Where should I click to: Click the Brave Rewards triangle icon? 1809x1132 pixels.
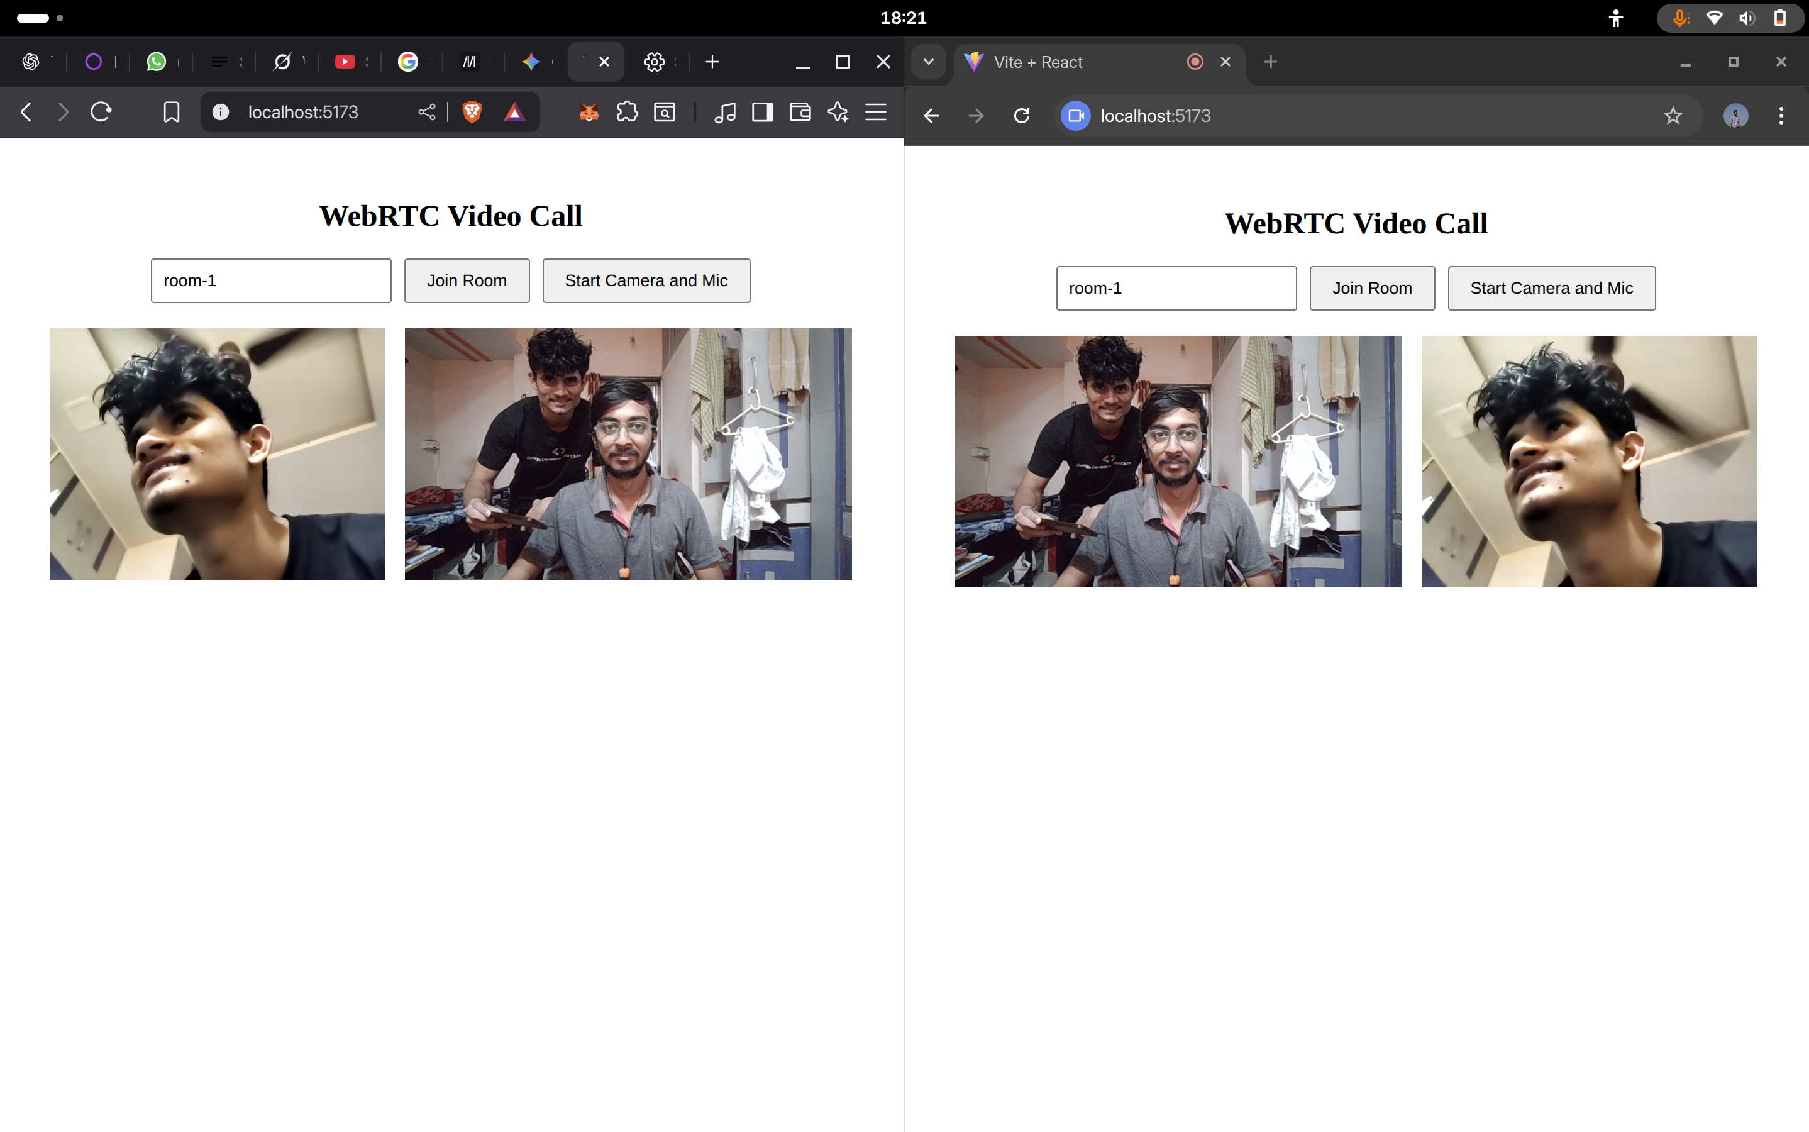pyautogui.click(x=514, y=113)
